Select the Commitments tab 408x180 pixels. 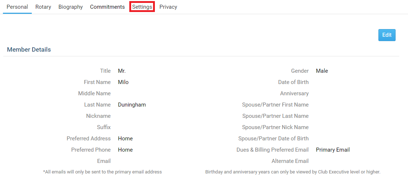[x=107, y=7]
